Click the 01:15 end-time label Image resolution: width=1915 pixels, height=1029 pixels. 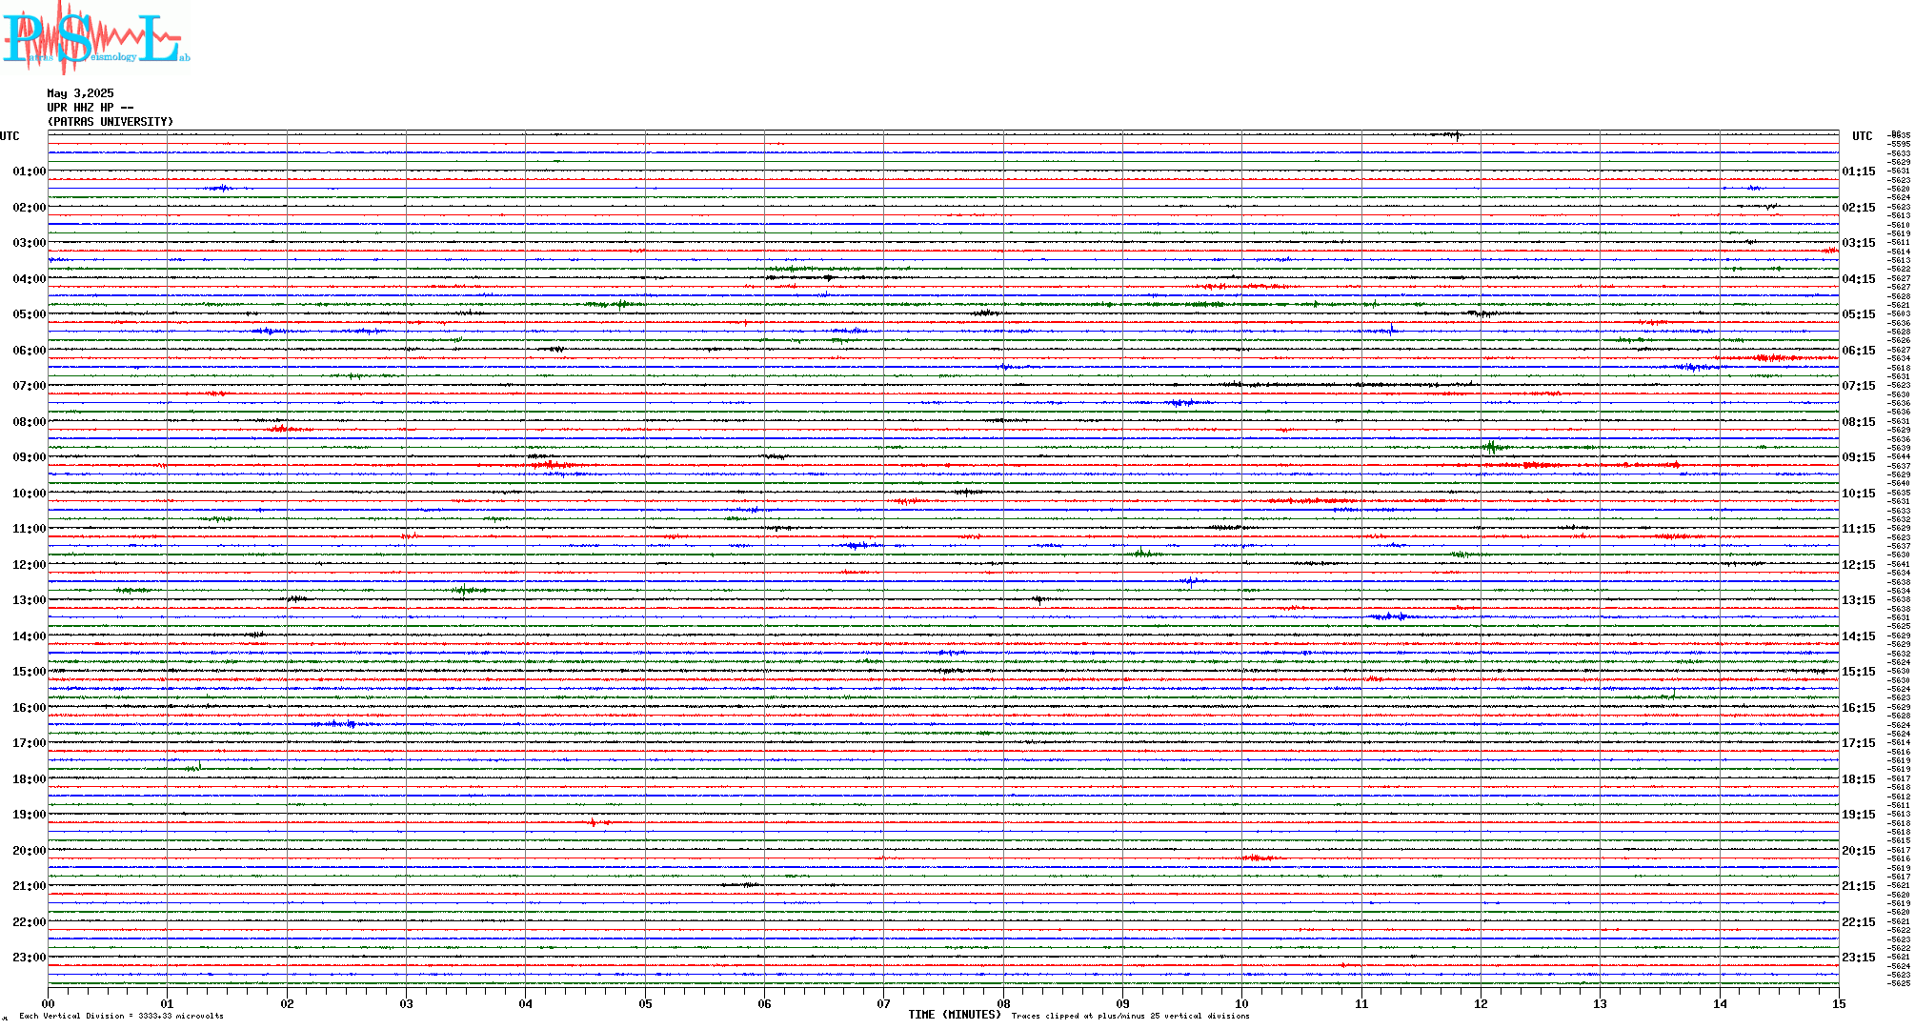coord(1859,171)
